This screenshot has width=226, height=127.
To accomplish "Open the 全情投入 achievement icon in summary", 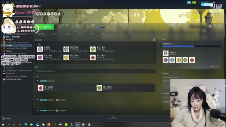I will (x=40, y=49).
